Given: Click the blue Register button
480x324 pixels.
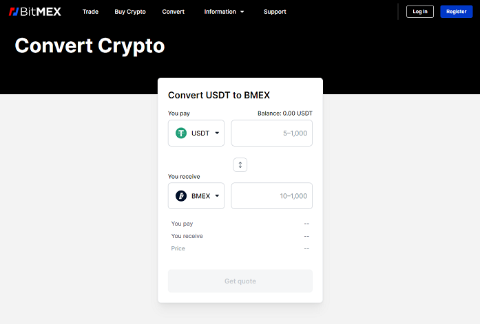Looking at the screenshot, I should click(457, 12).
